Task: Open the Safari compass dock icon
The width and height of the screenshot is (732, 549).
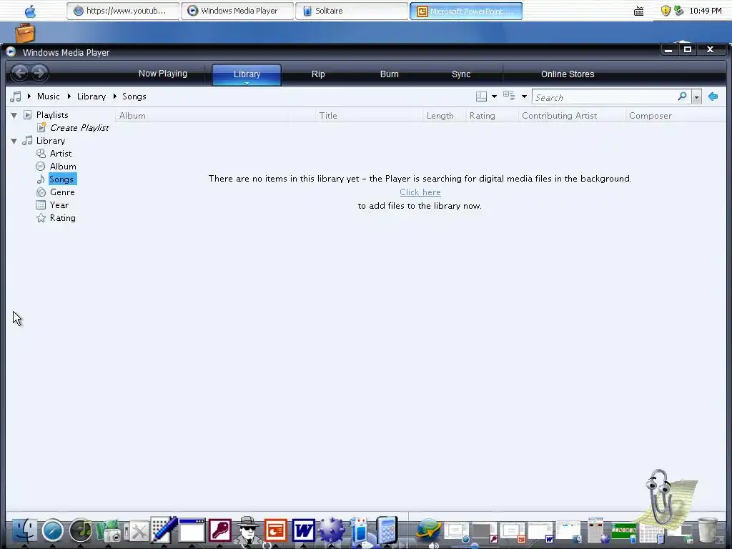Action: pos(53,531)
